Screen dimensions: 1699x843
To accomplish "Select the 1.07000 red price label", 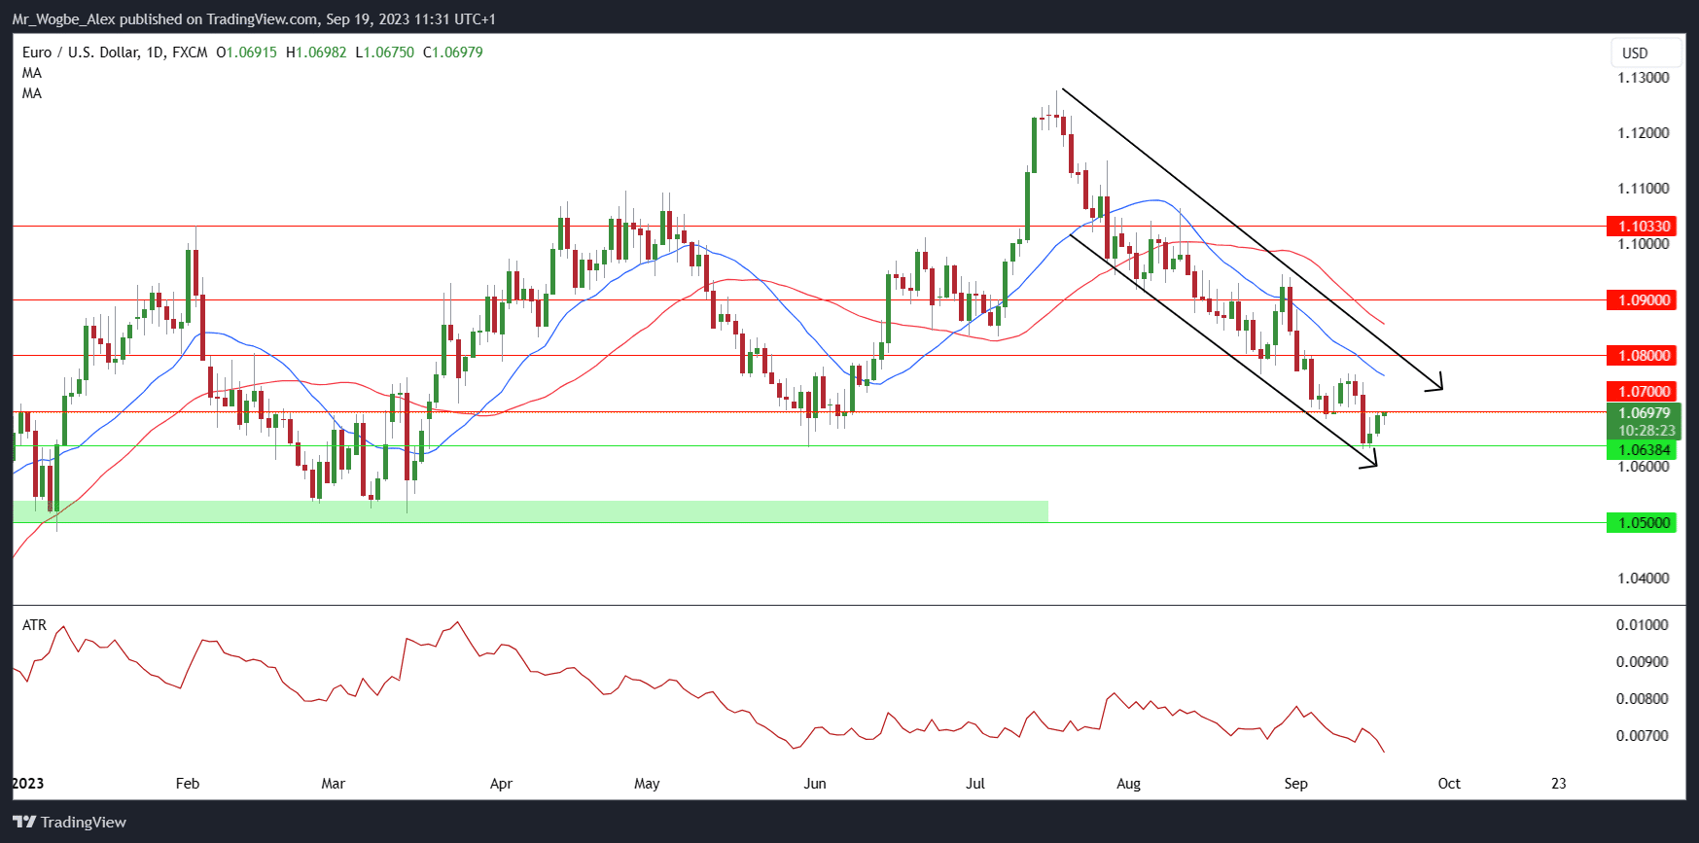I will 1642,392.
